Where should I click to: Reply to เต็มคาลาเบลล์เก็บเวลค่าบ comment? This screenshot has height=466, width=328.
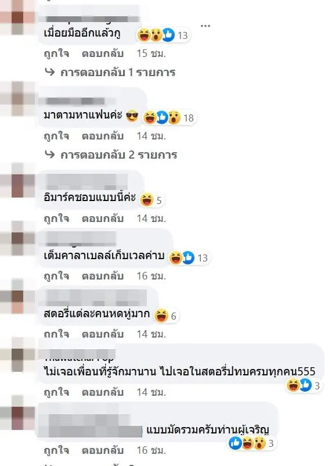(103, 276)
